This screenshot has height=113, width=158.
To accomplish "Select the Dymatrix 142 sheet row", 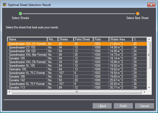I will pyautogui.click(x=27, y=80).
